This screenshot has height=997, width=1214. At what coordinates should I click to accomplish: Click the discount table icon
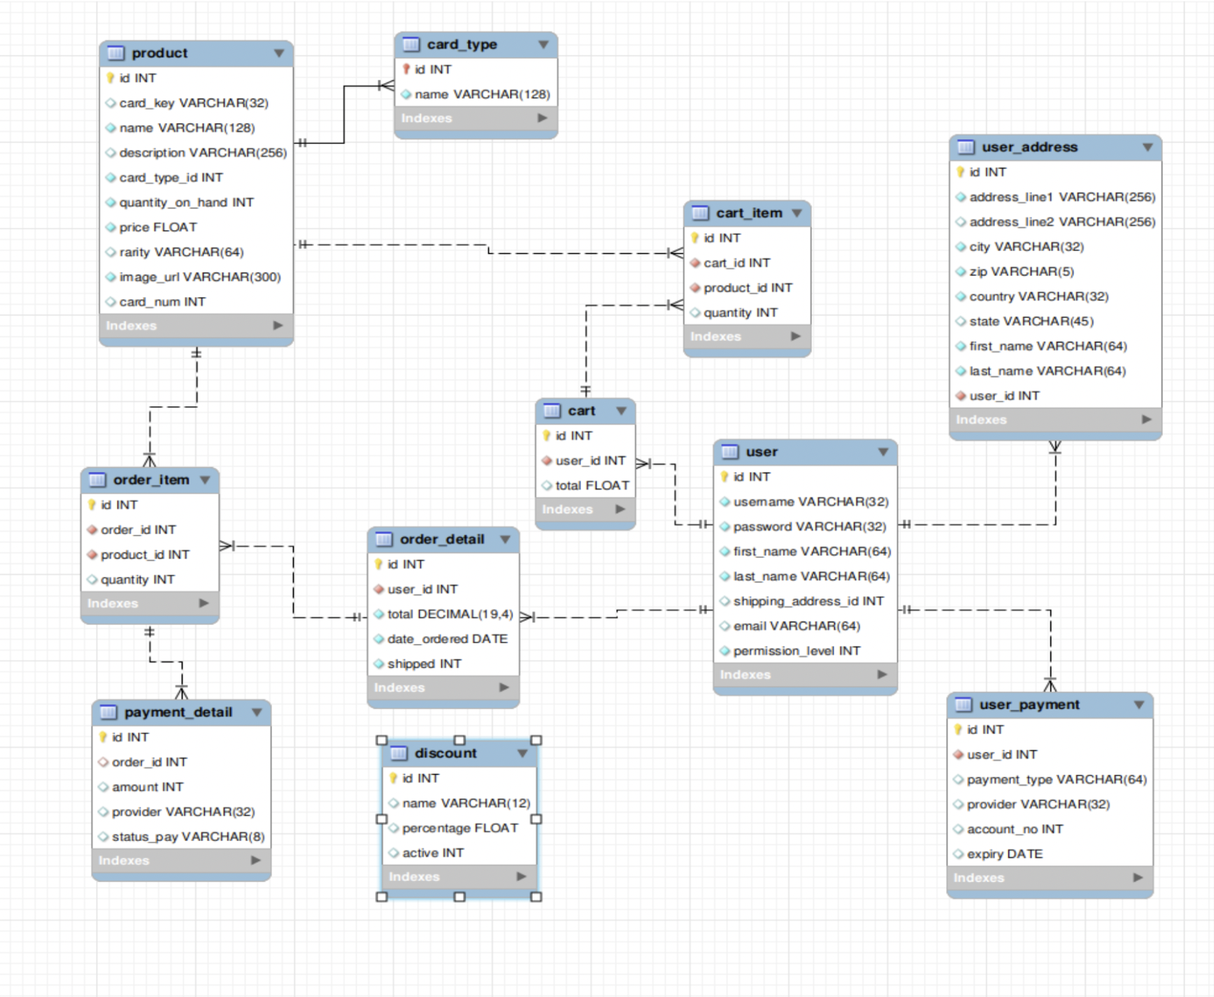(399, 754)
